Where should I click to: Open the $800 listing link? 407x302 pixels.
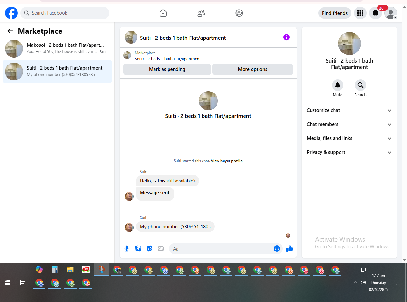168,59
